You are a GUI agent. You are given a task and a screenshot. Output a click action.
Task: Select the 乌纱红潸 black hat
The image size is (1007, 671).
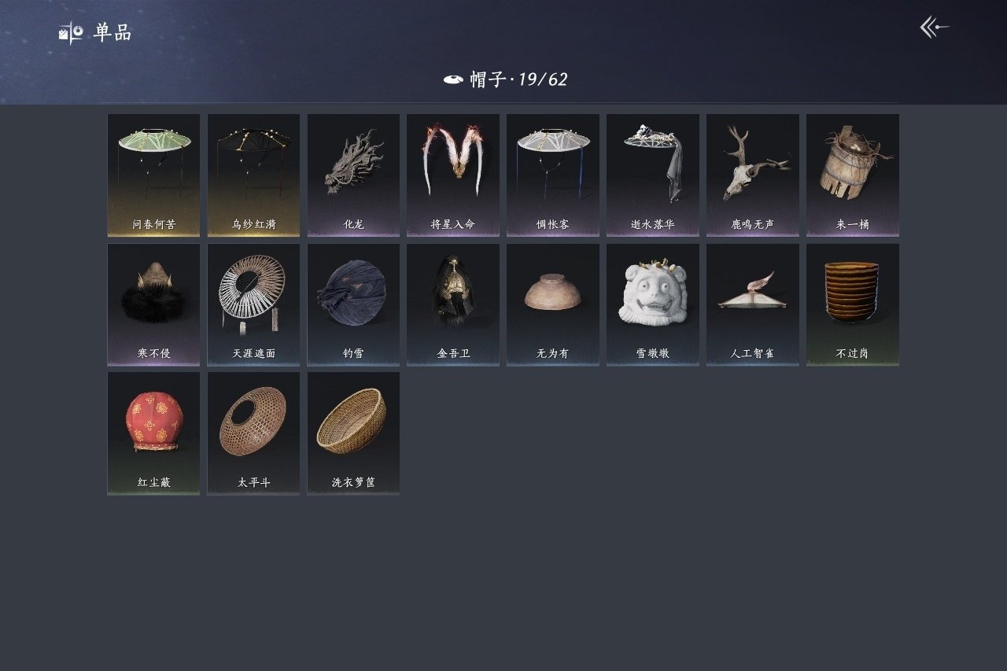tap(253, 175)
